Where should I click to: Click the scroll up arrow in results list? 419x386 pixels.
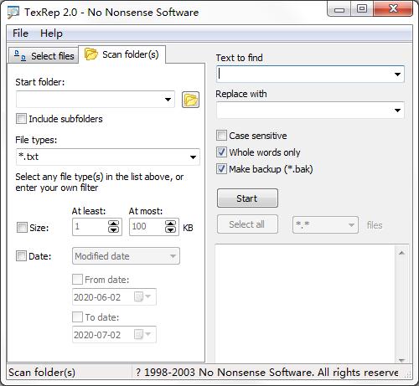tap(401, 253)
